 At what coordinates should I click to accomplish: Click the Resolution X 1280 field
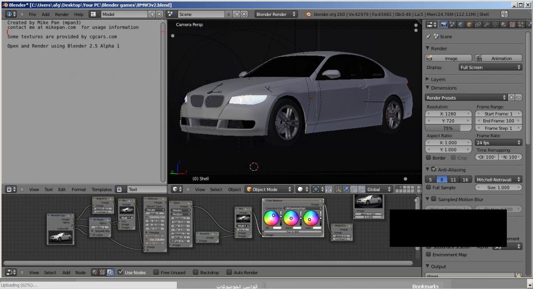(x=448, y=114)
